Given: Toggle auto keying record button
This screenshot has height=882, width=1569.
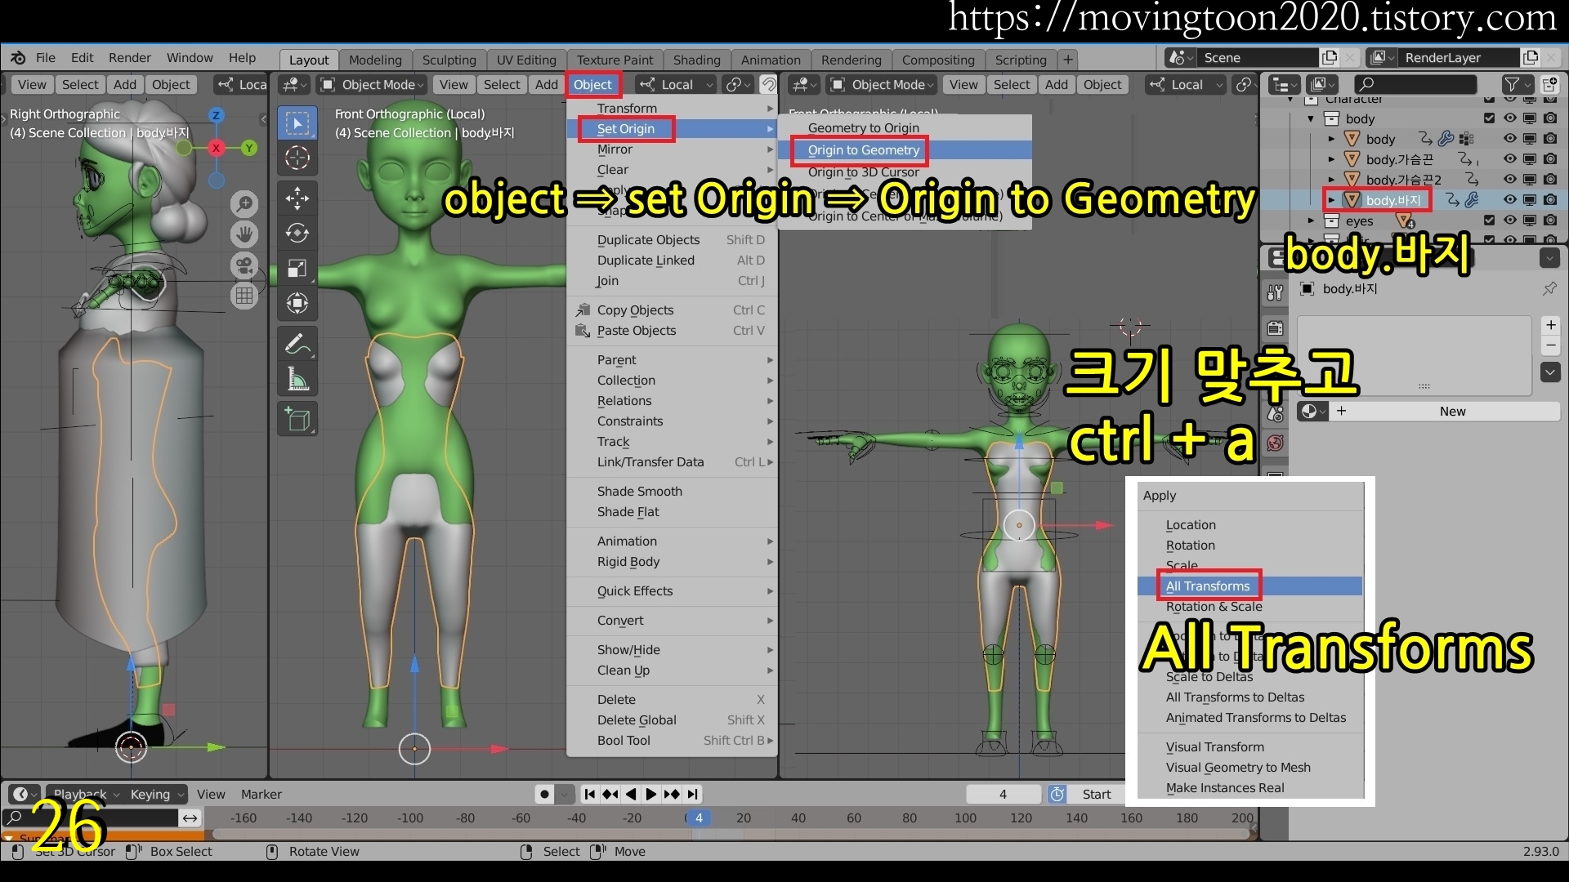Looking at the screenshot, I should tap(545, 794).
